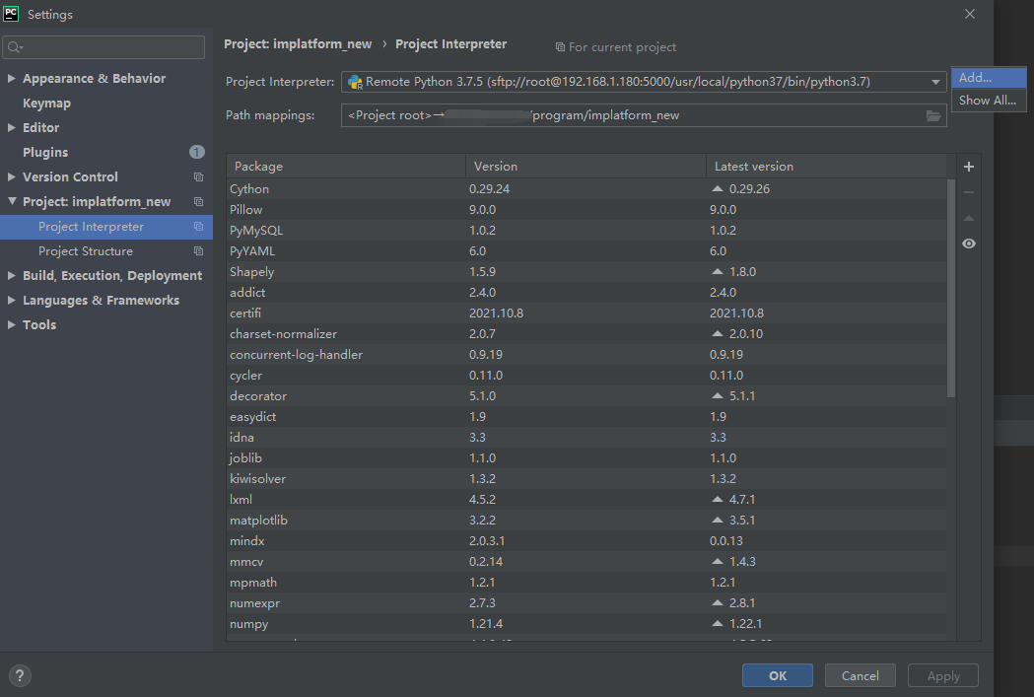Click the copy icon beside Project Interpreter

point(198,226)
